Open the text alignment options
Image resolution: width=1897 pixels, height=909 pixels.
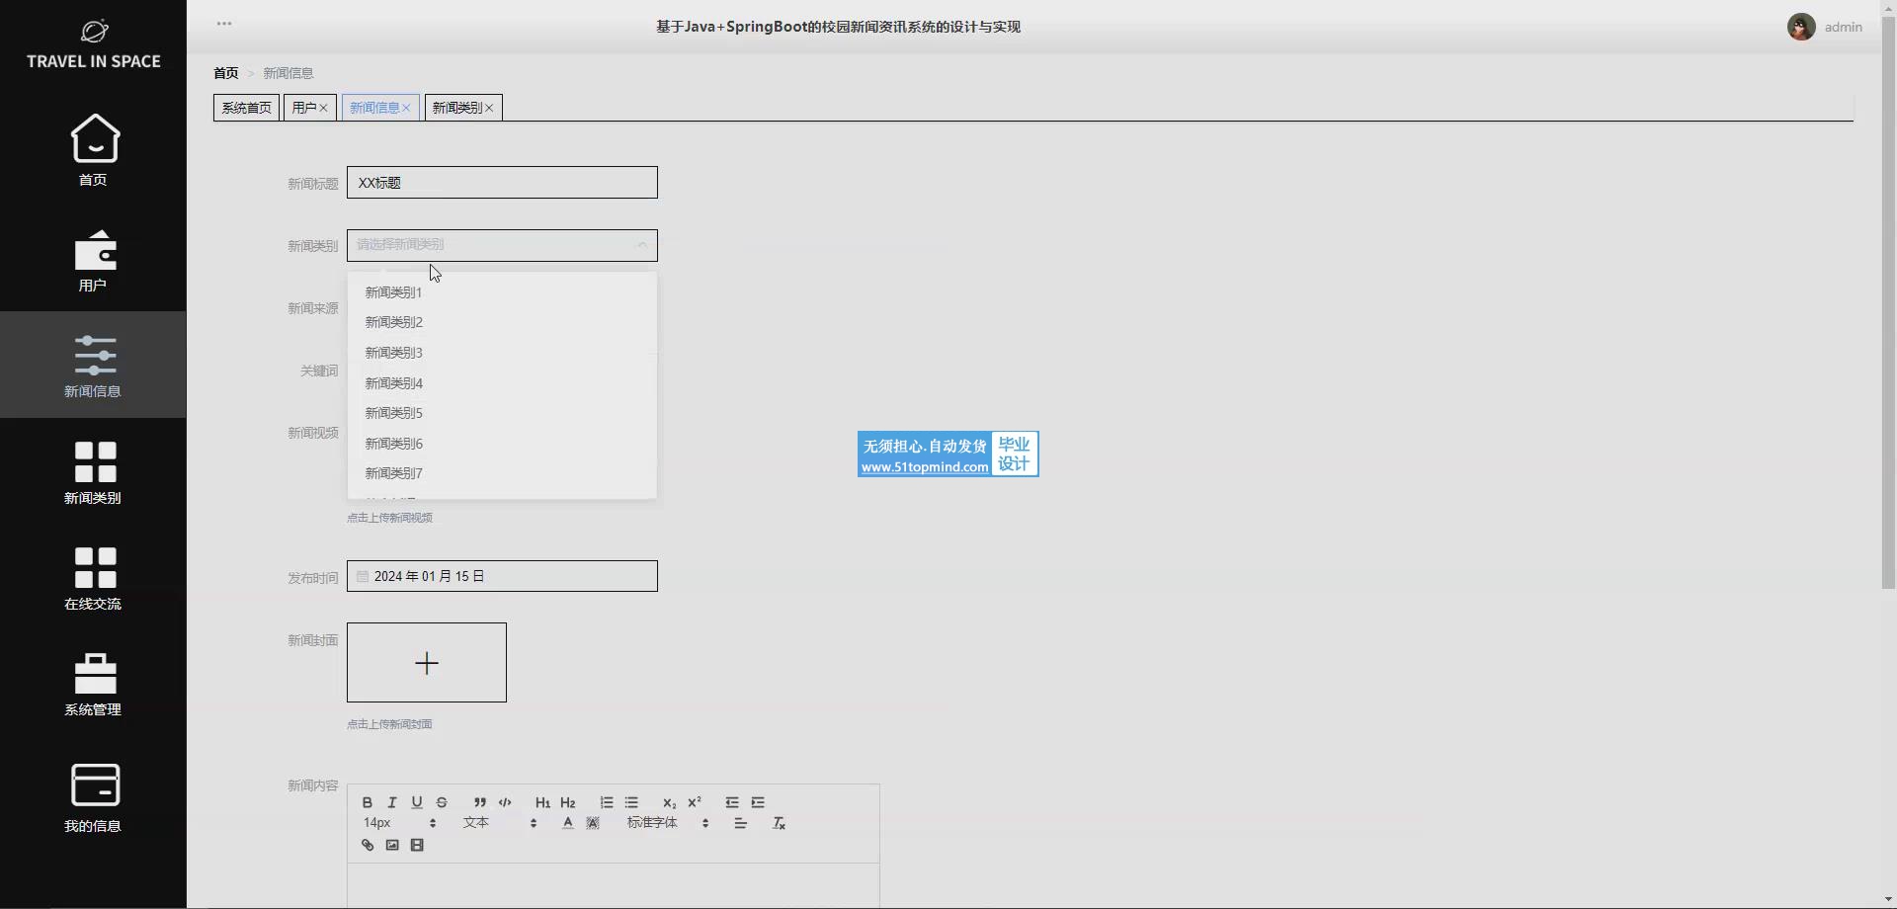(741, 823)
